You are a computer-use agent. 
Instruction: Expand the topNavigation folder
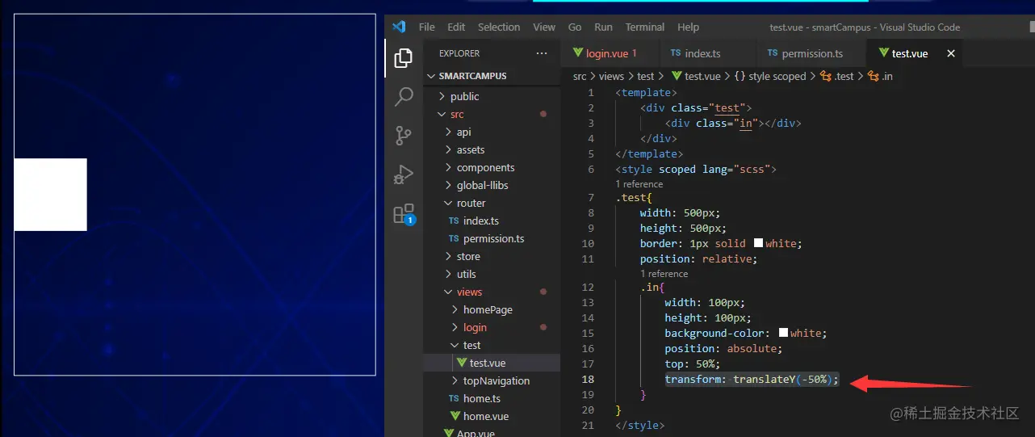pos(492,380)
